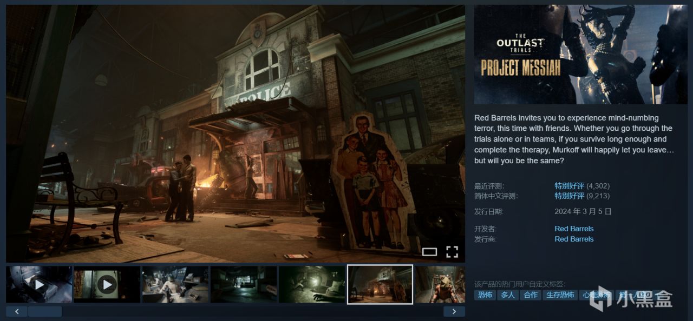Click the 发行日期 label

click(x=489, y=211)
